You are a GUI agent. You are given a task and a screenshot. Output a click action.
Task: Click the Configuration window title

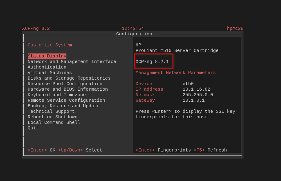point(134,34)
